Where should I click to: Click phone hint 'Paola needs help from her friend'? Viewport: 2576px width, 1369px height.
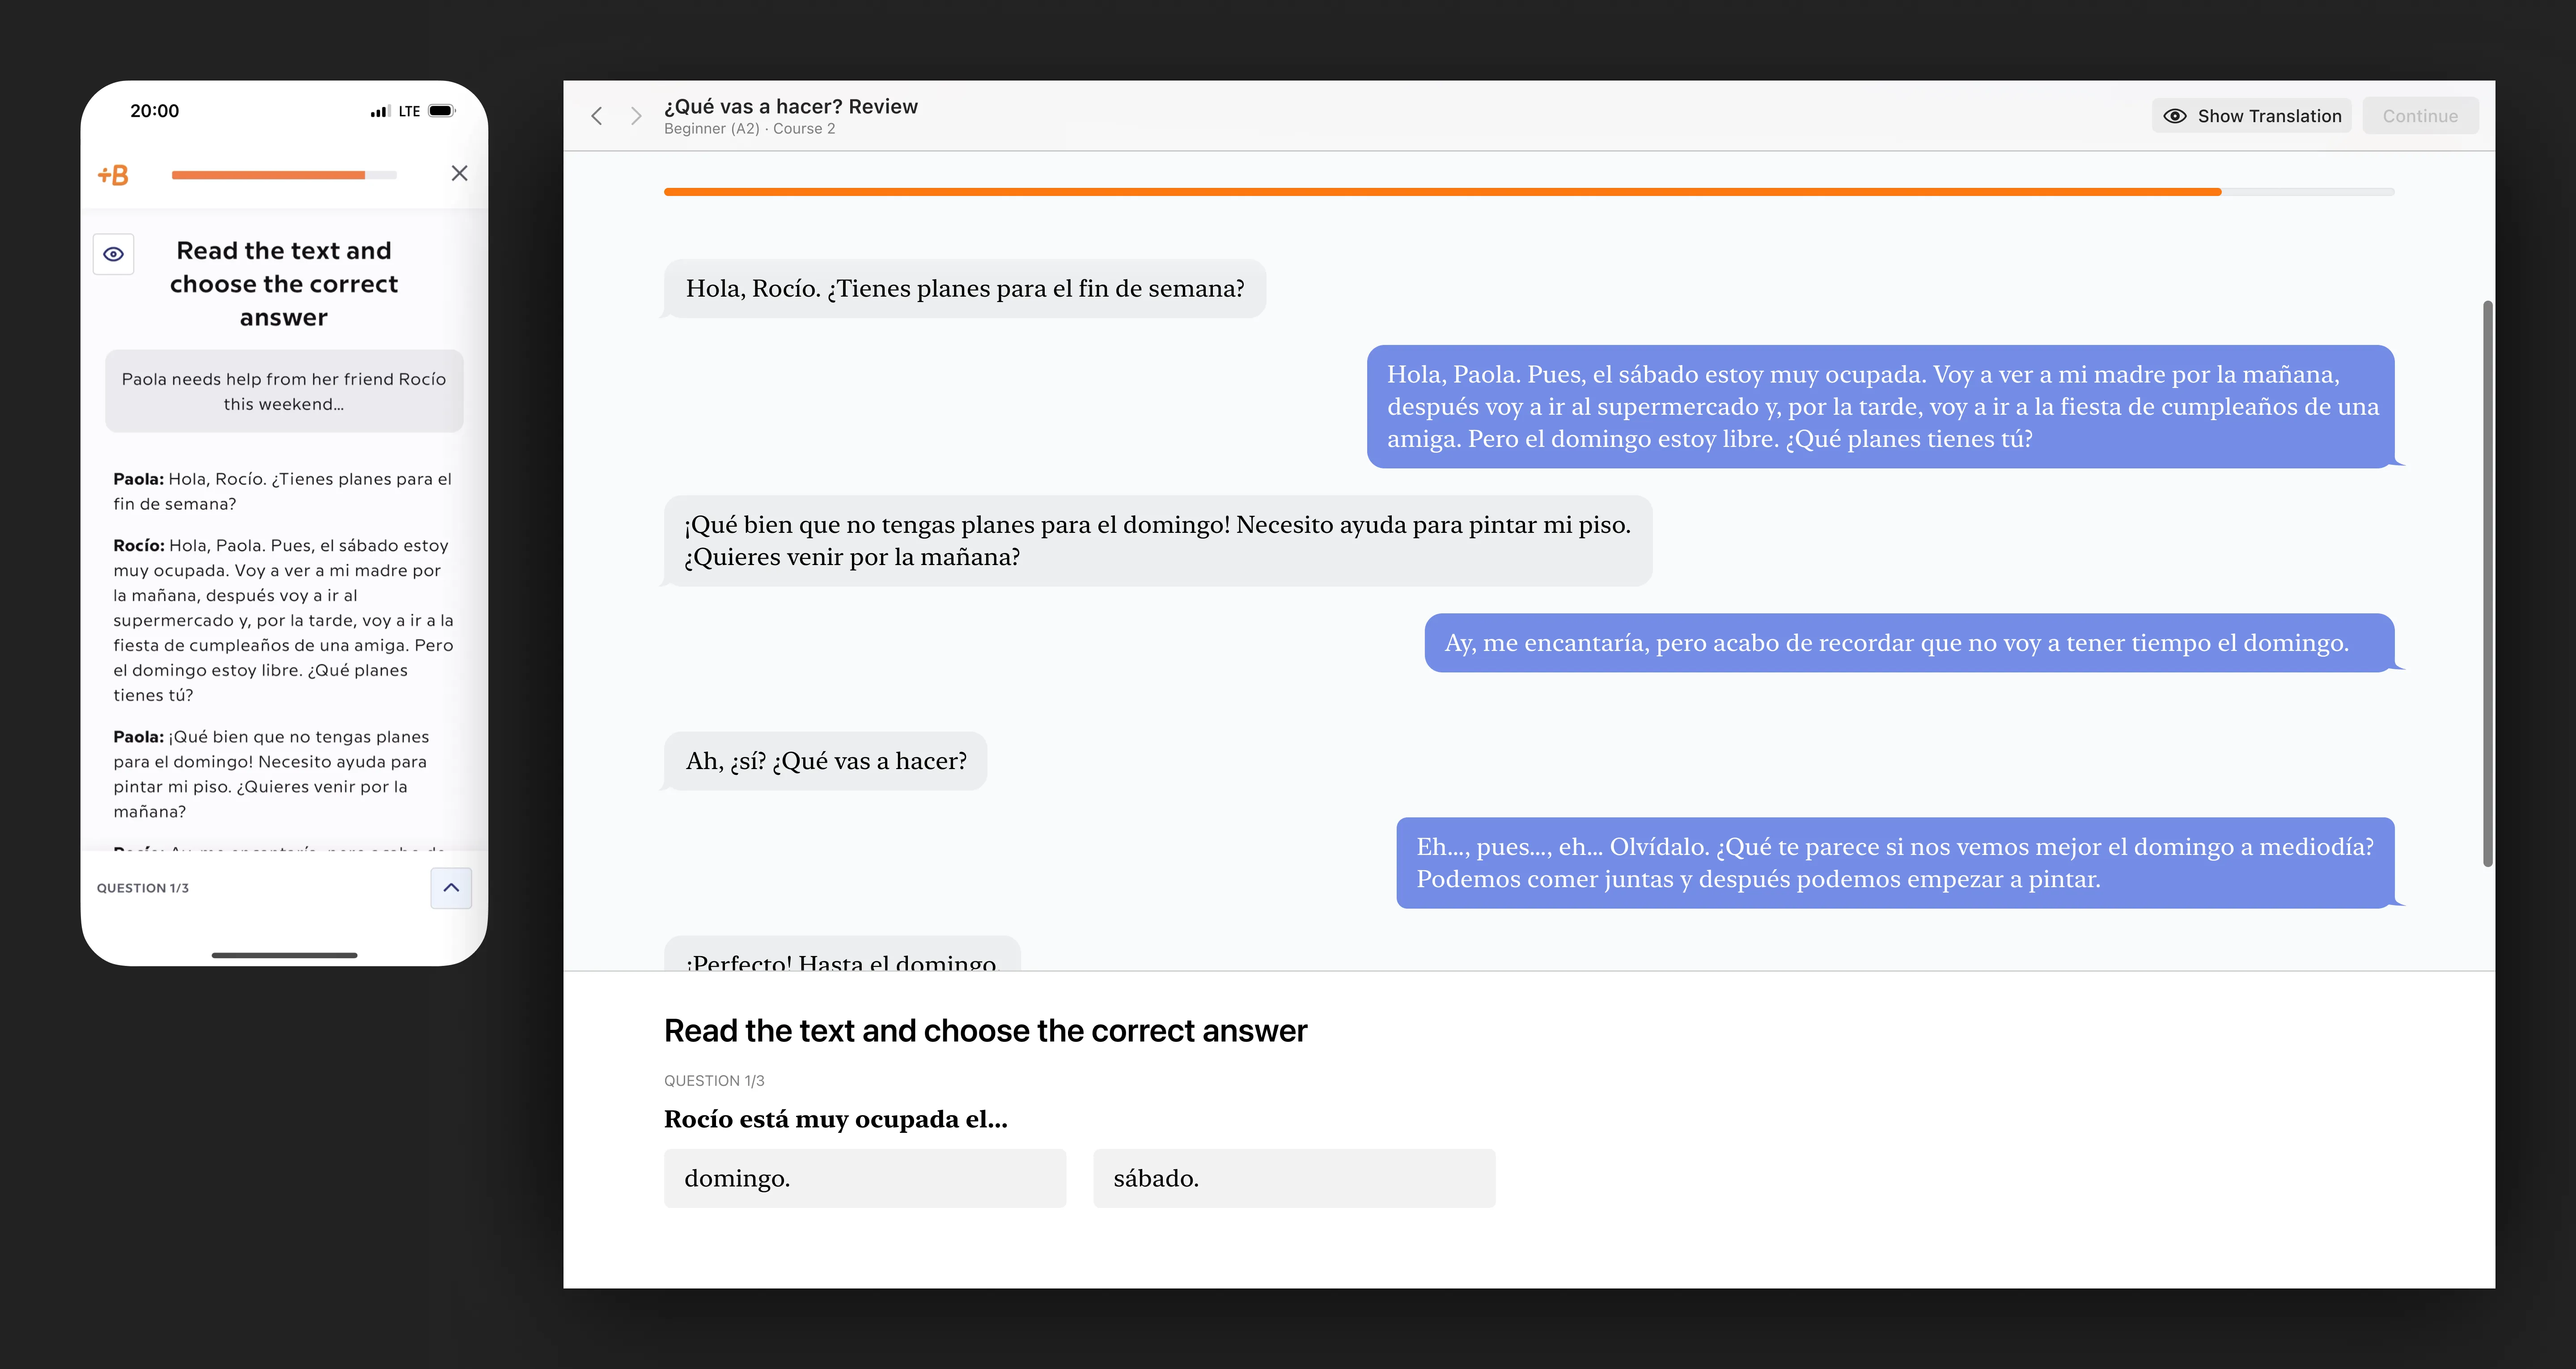point(284,391)
